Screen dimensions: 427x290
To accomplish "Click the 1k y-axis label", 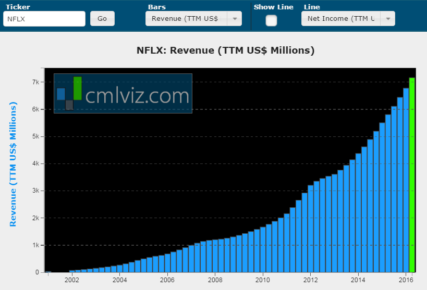I will pyautogui.click(x=35, y=245).
